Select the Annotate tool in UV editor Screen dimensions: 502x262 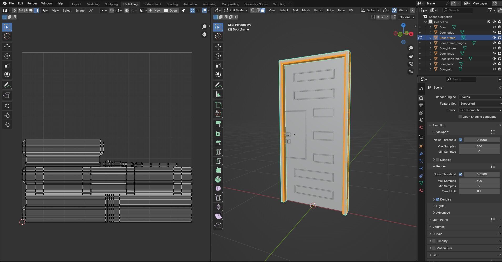pyautogui.click(x=7, y=85)
